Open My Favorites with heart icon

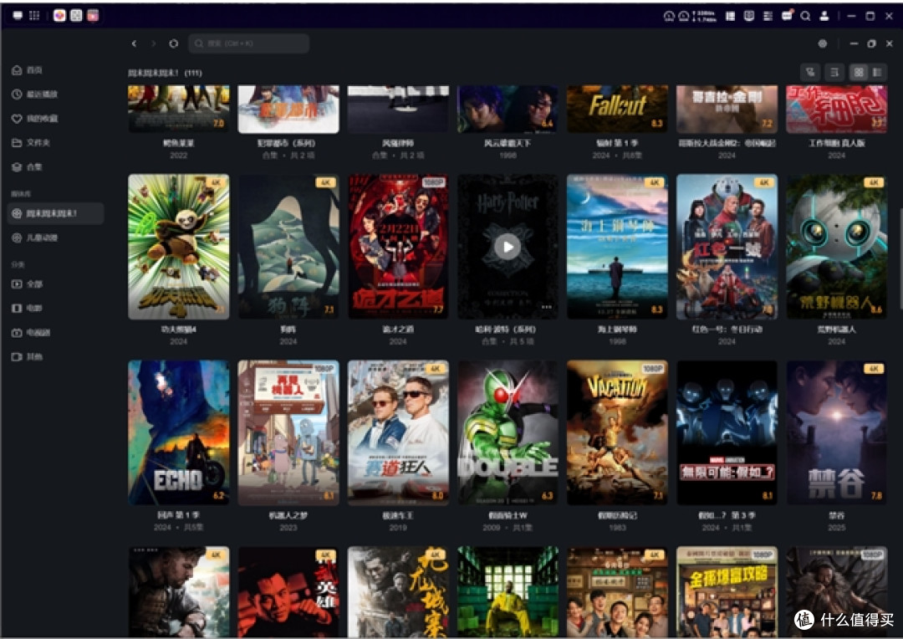point(34,119)
